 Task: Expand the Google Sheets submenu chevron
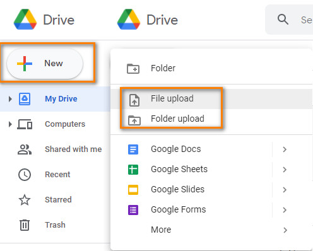(x=285, y=170)
